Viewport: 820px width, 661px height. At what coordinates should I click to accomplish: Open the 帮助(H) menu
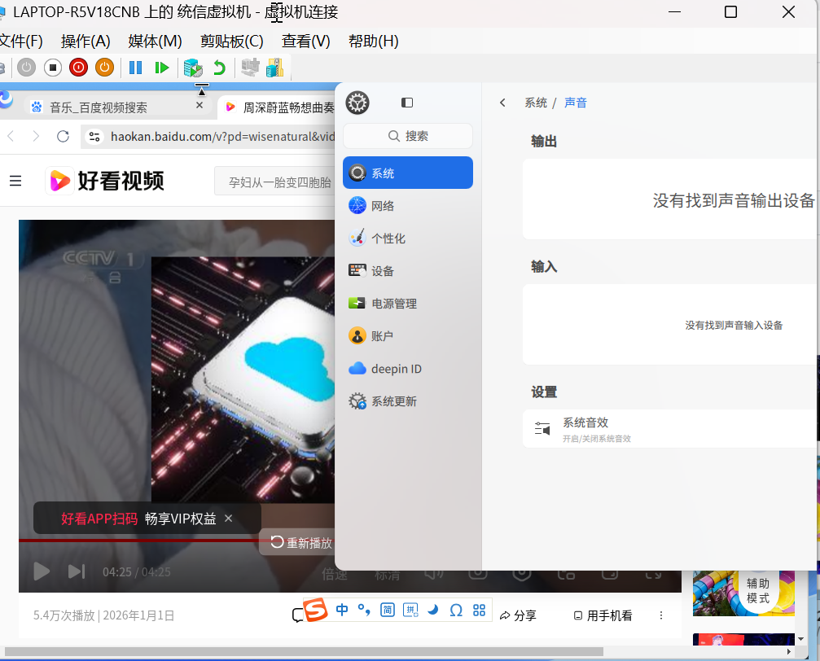tap(374, 41)
